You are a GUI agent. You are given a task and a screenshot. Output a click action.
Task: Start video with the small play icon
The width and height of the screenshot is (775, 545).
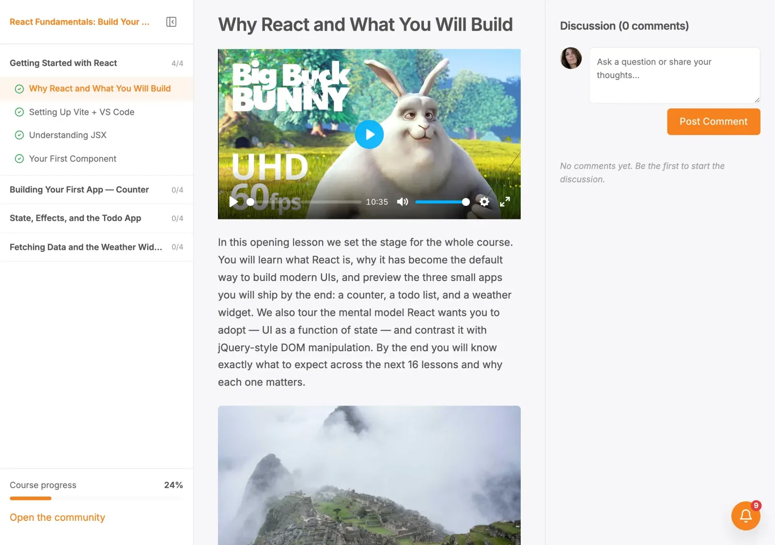(233, 202)
